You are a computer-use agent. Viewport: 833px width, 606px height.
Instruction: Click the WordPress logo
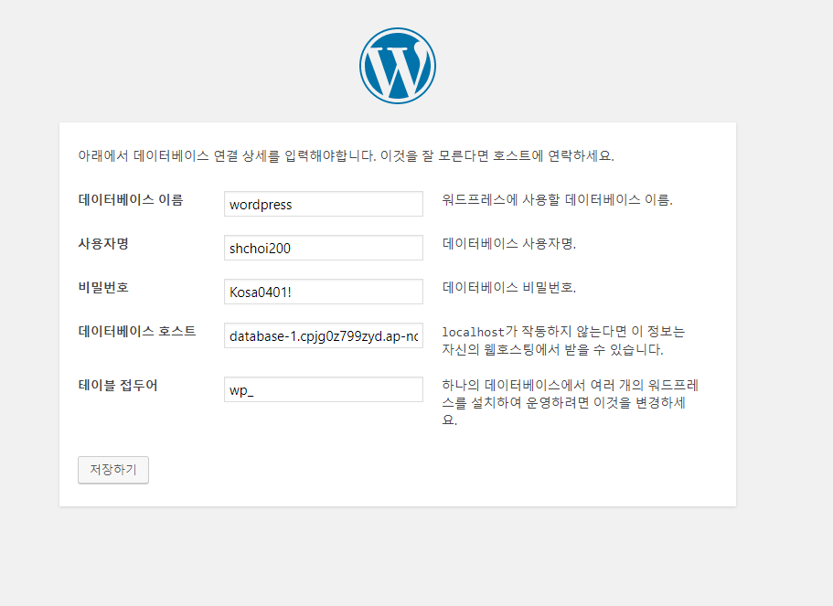click(x=398, y=66)
